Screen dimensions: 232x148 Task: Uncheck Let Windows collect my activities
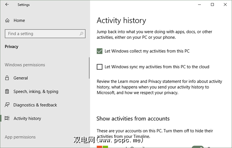(x=100, y=51)
